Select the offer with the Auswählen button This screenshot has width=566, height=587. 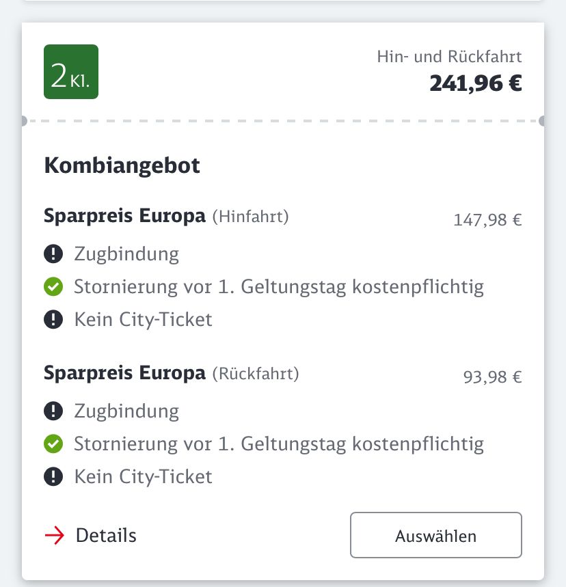coord(436,535)
